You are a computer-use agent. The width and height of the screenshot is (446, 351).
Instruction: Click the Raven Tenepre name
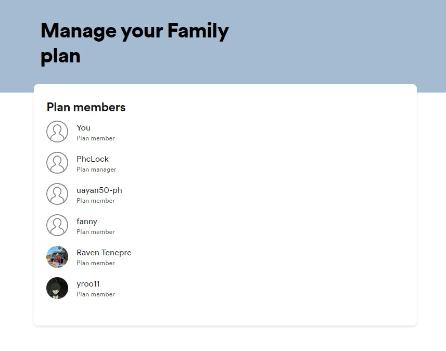click(x=104, y=253)
